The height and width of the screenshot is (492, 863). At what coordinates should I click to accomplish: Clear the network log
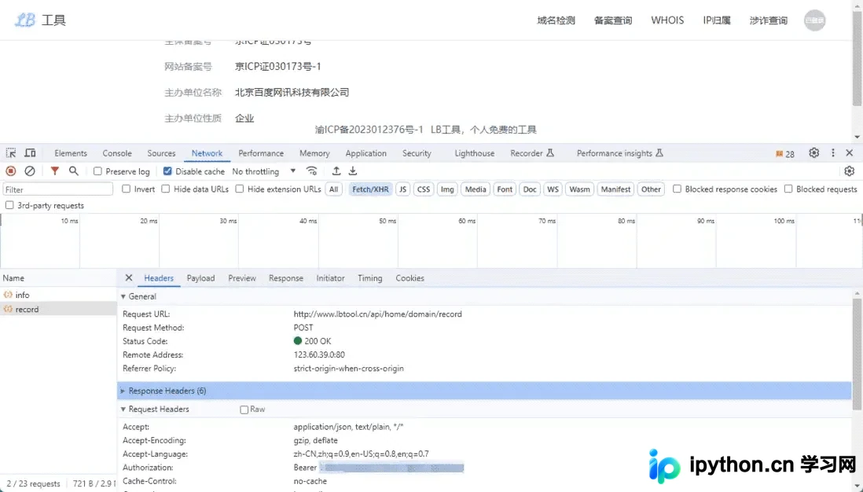point(30,171)
